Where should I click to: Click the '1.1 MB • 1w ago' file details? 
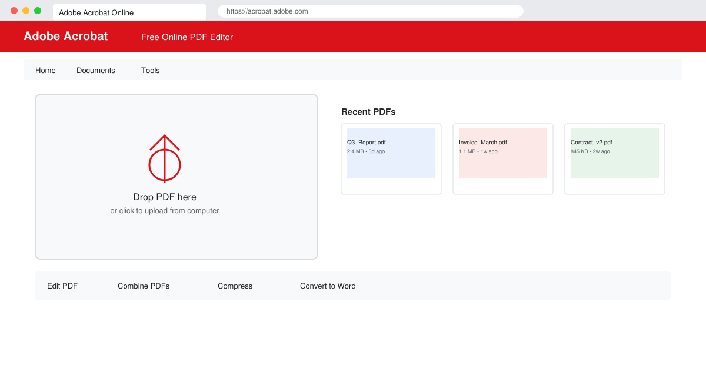coord(478,151)
